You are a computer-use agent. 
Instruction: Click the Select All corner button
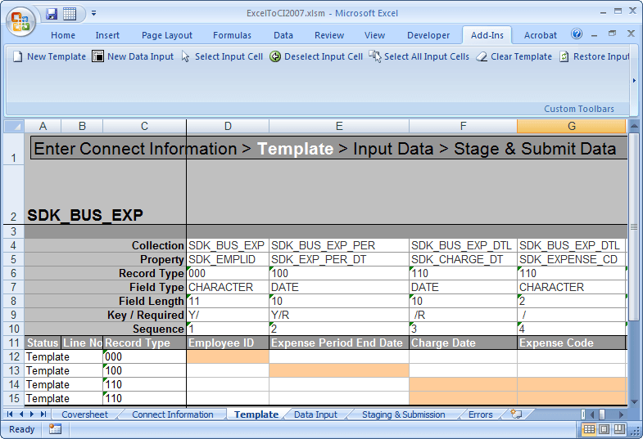pos(14,126)
